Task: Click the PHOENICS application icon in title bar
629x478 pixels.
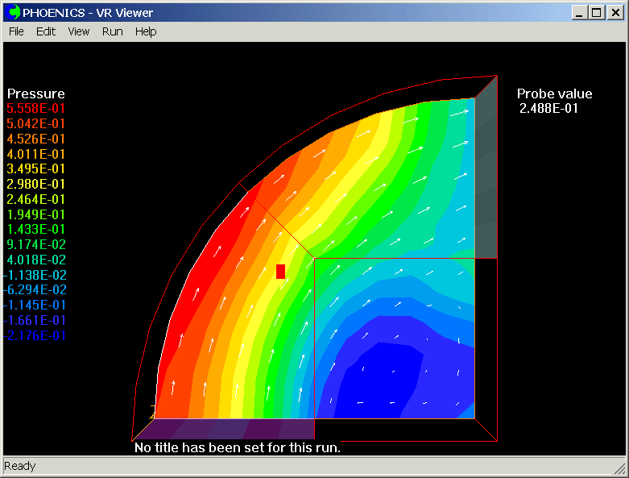Action: point(14,13)
